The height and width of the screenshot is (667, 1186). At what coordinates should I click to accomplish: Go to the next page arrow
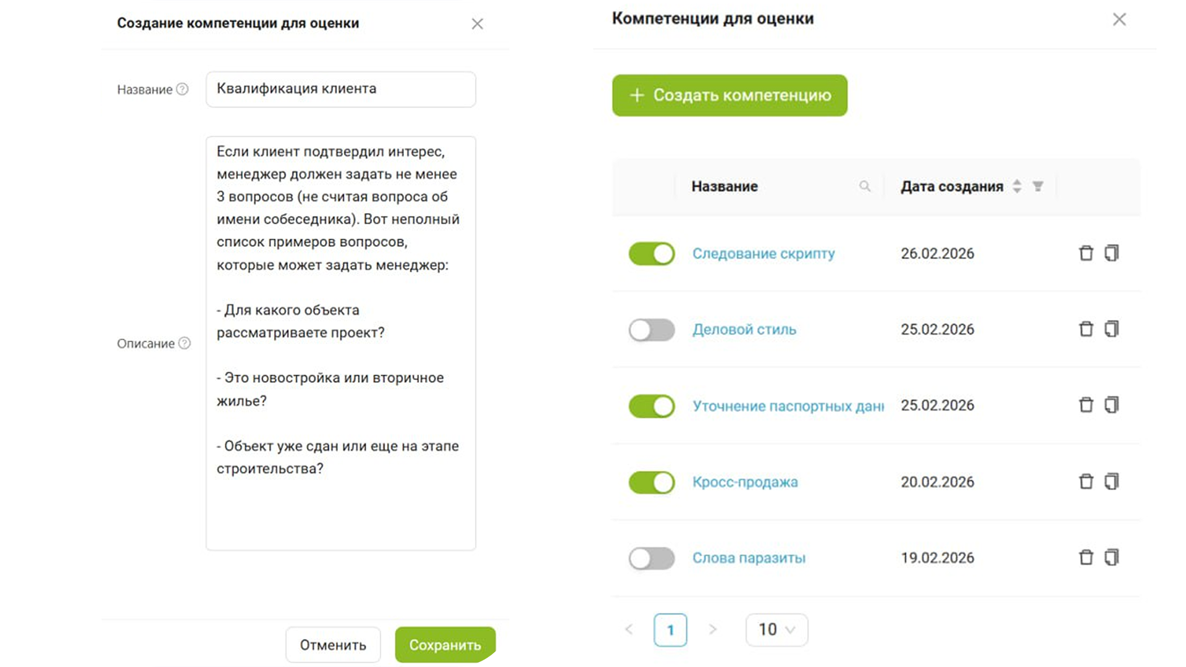tap(712, 630)
